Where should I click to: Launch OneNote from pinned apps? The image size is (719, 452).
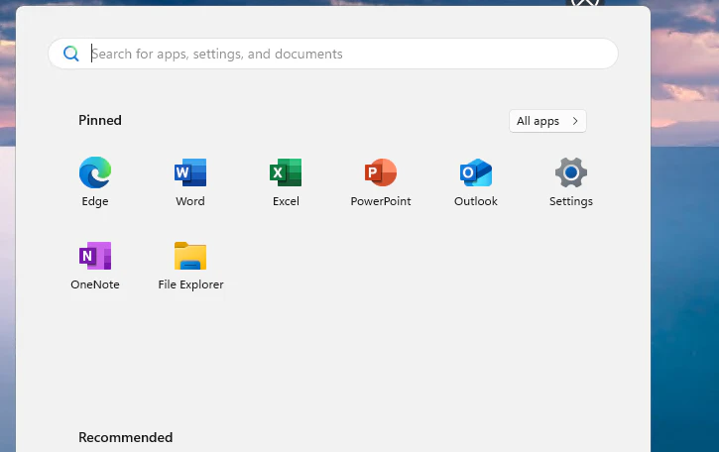click(x=95, y=265)
